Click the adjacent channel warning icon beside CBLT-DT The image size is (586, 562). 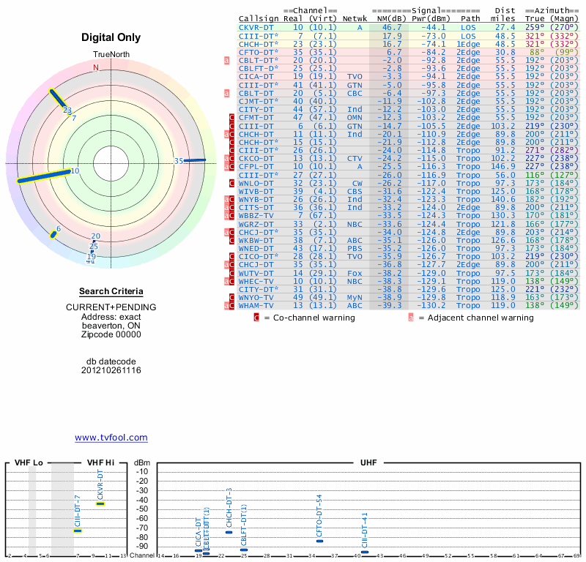[x=227, y=93]
